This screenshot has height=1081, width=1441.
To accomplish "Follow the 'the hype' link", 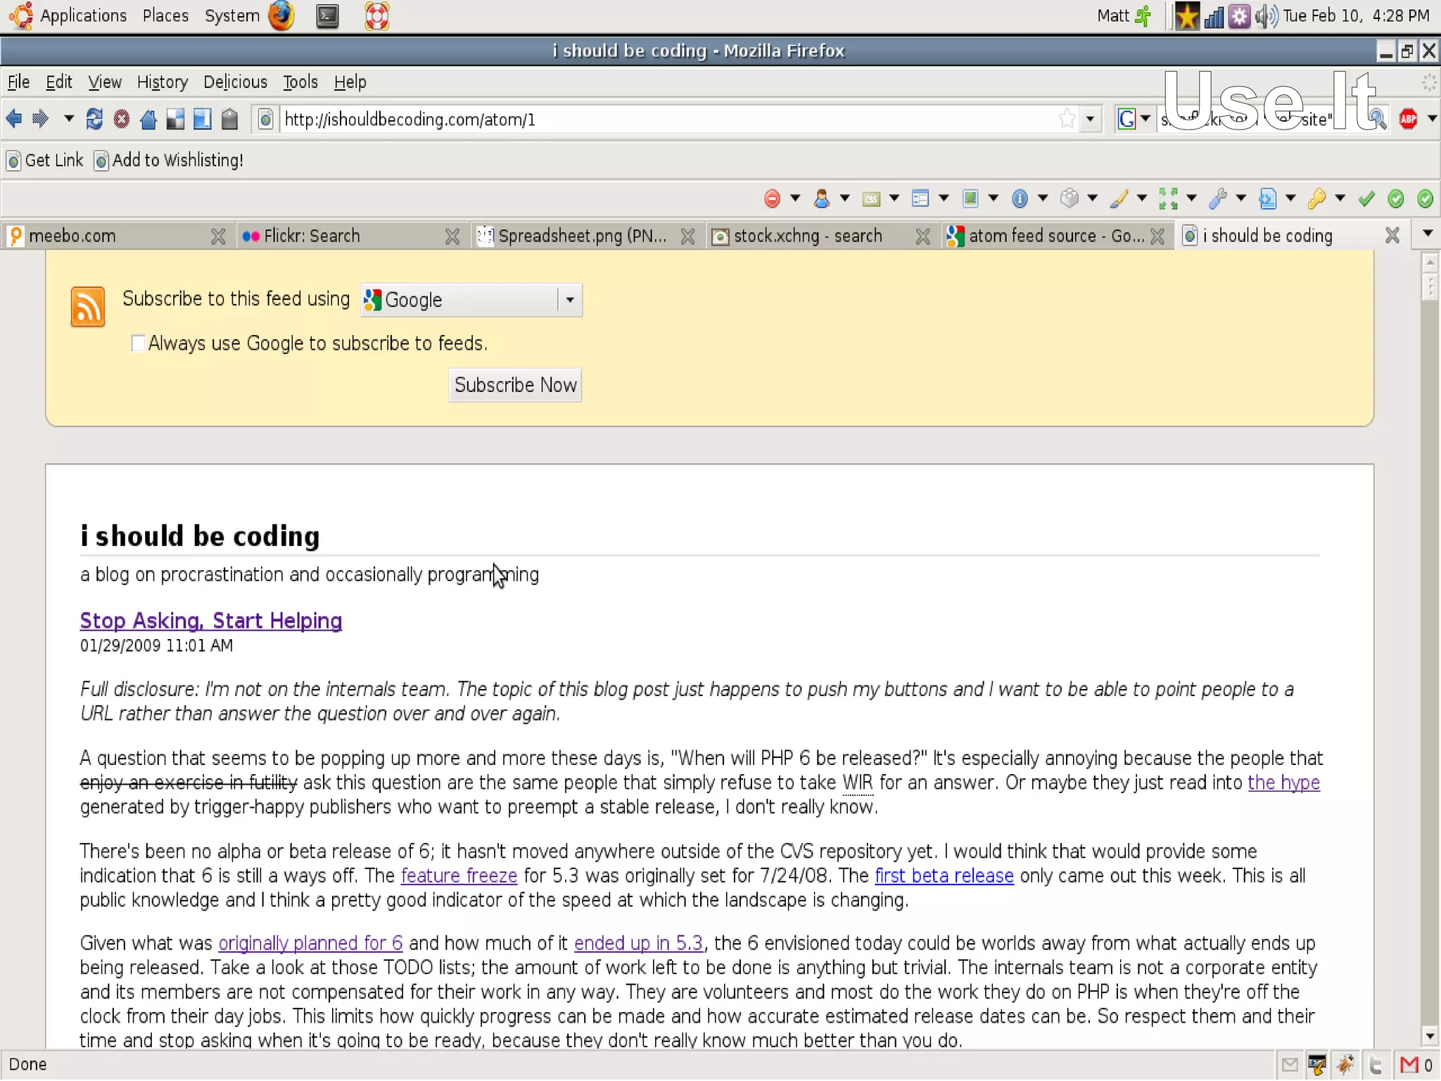I will [1283, 783].
